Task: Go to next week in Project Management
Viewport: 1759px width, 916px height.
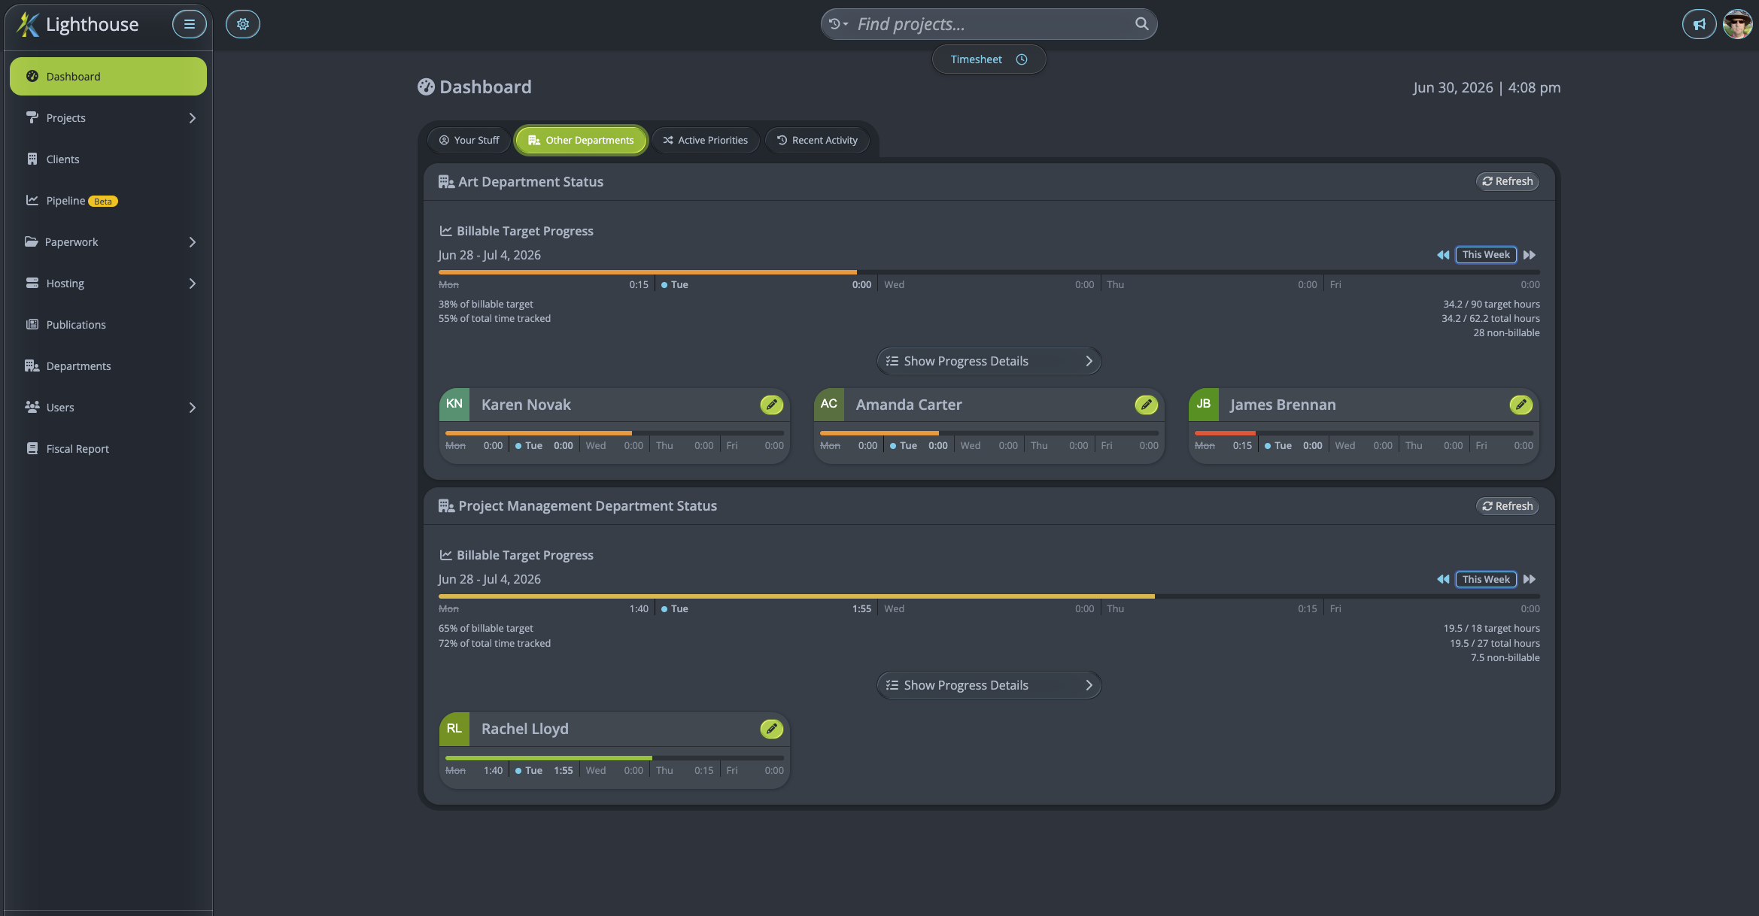Action: [1530, 579]
